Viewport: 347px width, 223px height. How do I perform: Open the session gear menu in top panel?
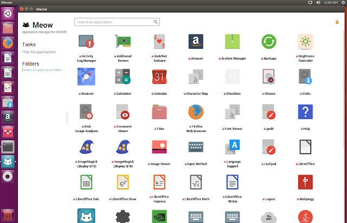coord(343,3)
